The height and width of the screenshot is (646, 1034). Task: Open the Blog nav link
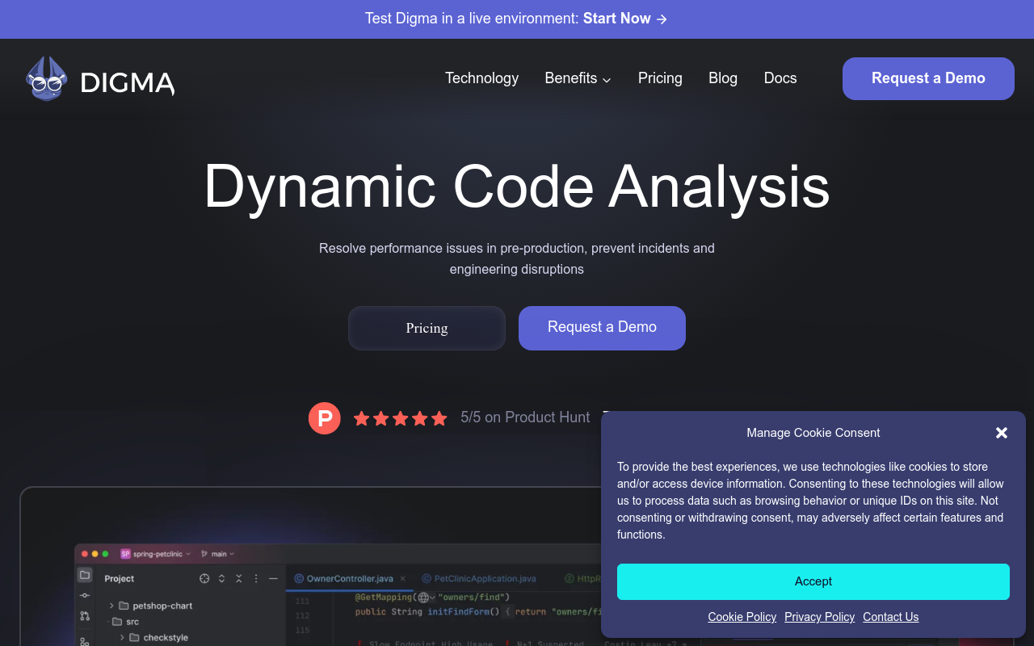point(723,78)
